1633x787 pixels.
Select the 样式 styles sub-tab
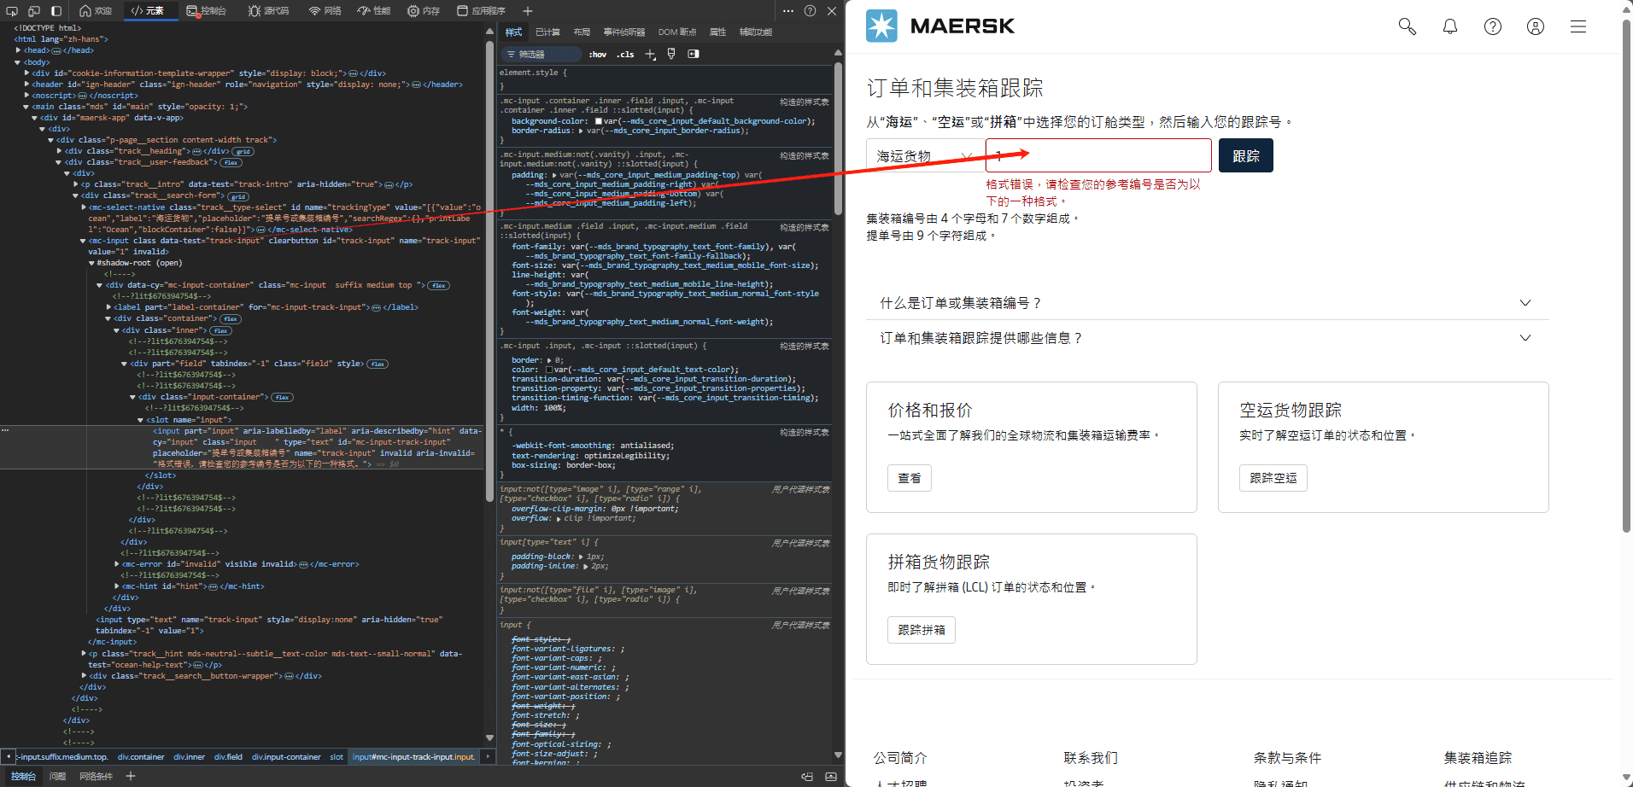pos(513,32)
